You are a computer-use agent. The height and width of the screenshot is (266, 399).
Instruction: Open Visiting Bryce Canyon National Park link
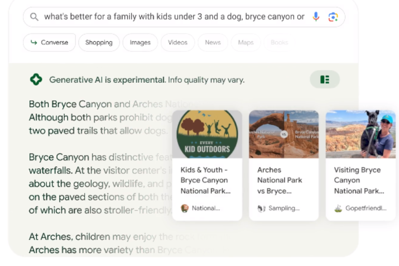(357, 180)
